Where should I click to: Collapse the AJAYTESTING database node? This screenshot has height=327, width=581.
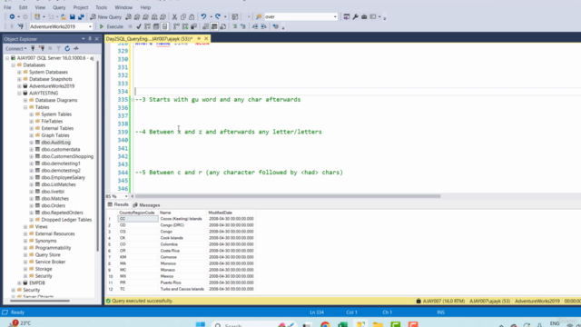point(19,93)
